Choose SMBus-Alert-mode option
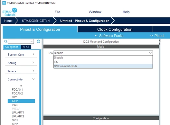 click(x=103, y=66)
